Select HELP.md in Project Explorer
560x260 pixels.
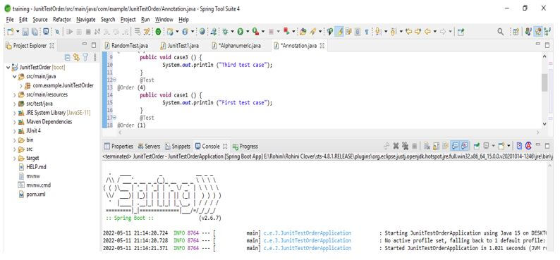tap(32, 167)
